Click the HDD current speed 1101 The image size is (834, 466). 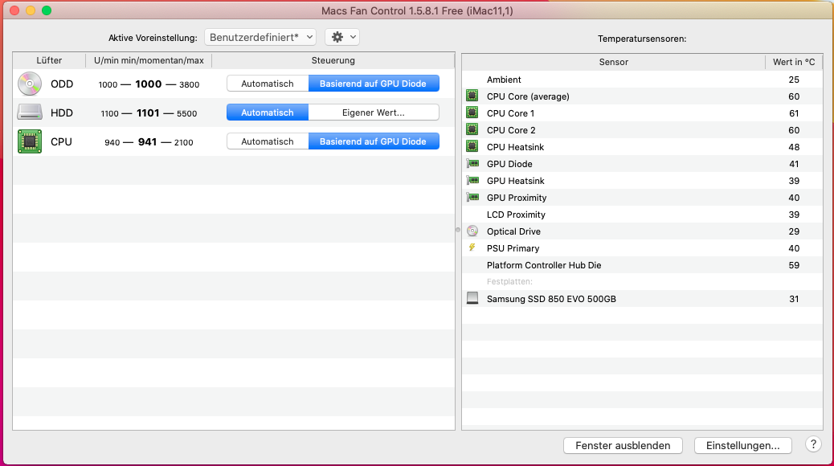click(x=148, y=112)
